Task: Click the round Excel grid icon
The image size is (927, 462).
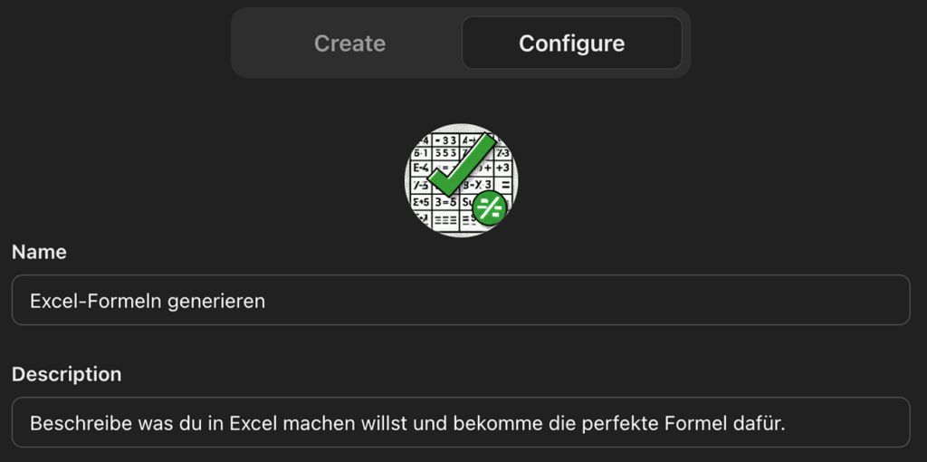Action: pyautogui.click(x=461, y=179)
